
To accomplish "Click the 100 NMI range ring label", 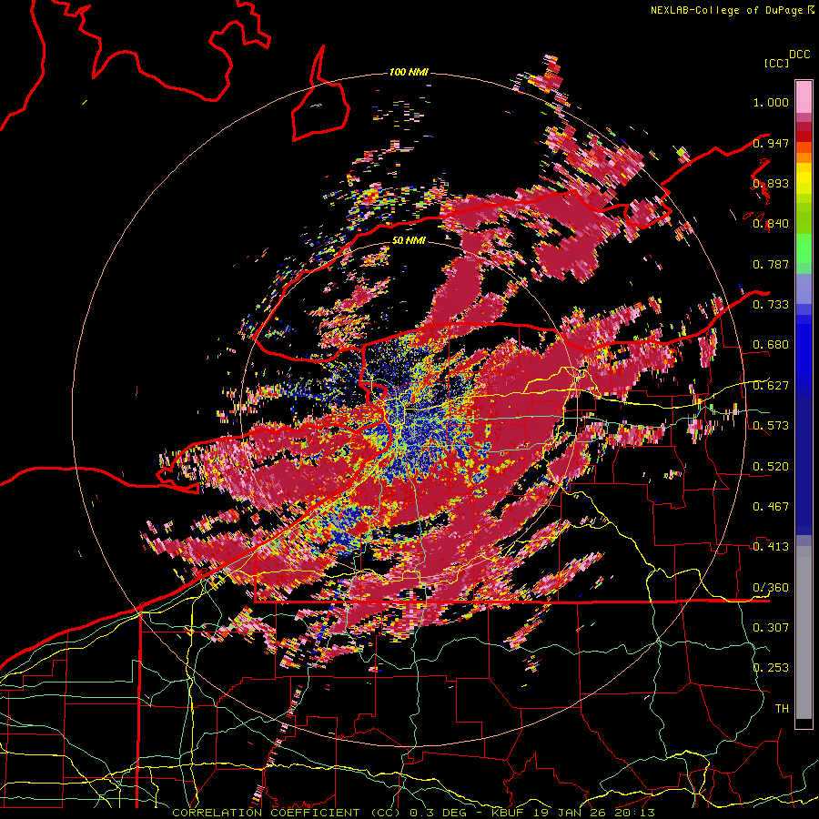I will [409, 72].
